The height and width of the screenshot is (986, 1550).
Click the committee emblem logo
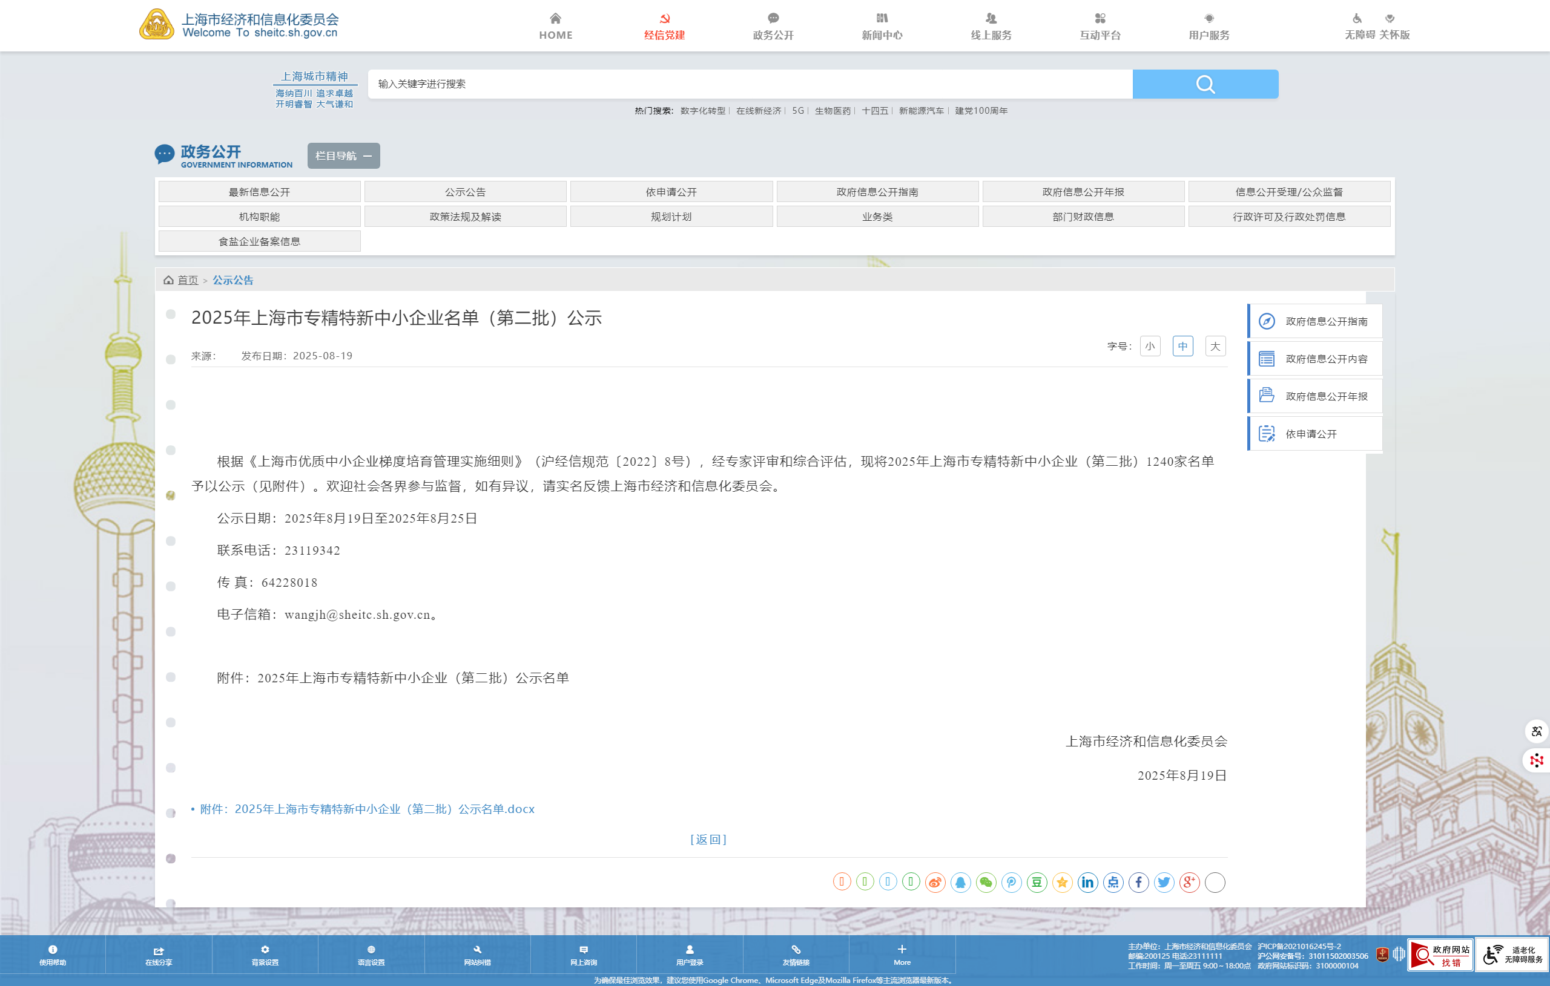156,24
